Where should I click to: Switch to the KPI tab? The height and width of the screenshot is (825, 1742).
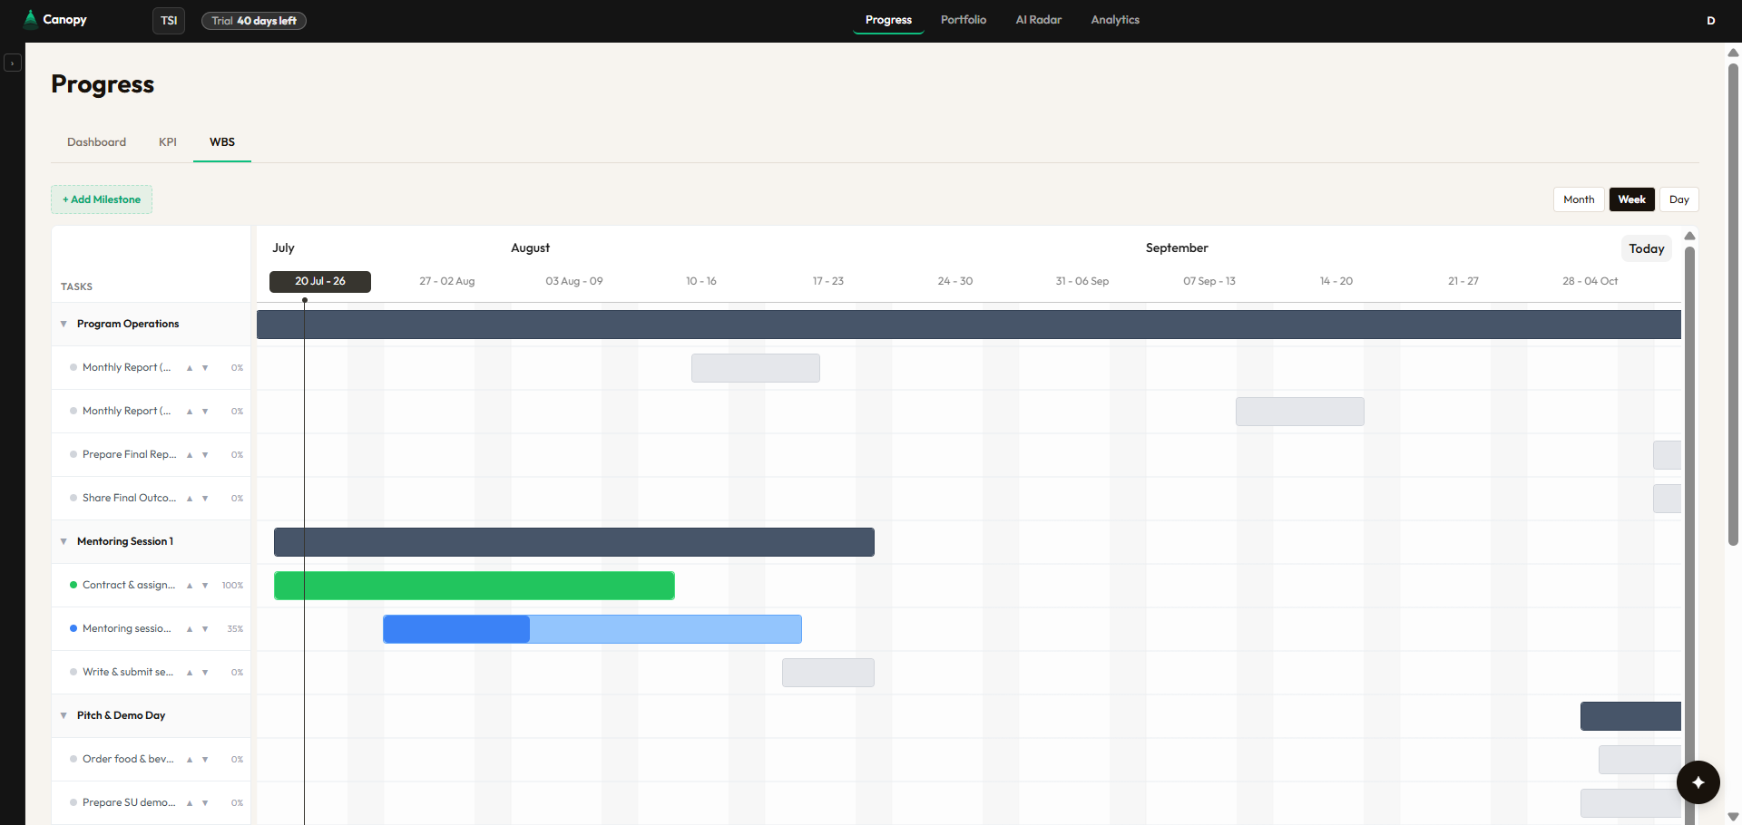click(x=168, y=142)
